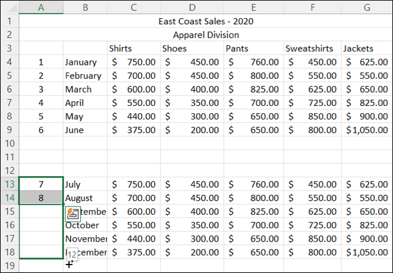
Task: Select the May month cell
Action: point(85,116)
